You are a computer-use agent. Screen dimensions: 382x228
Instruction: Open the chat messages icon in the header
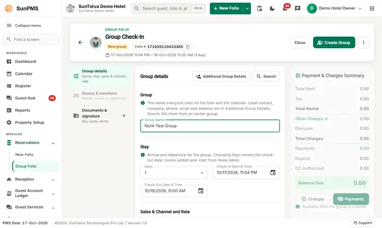[x=298, y=8]
